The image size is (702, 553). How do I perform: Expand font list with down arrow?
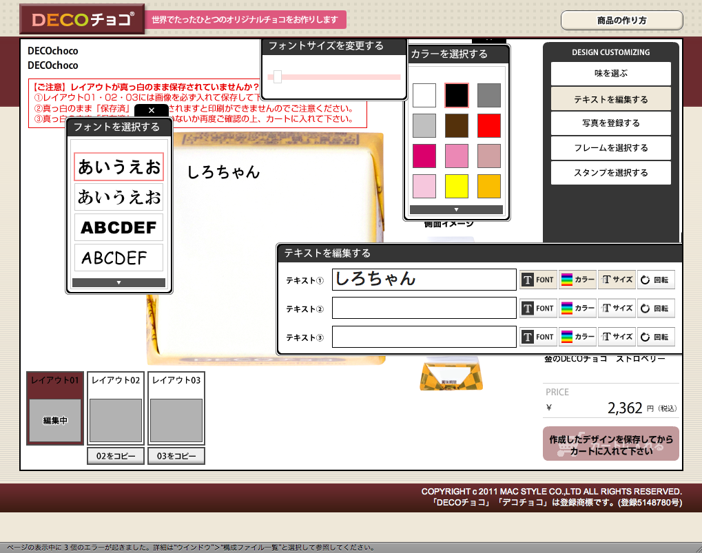point(118,282)
